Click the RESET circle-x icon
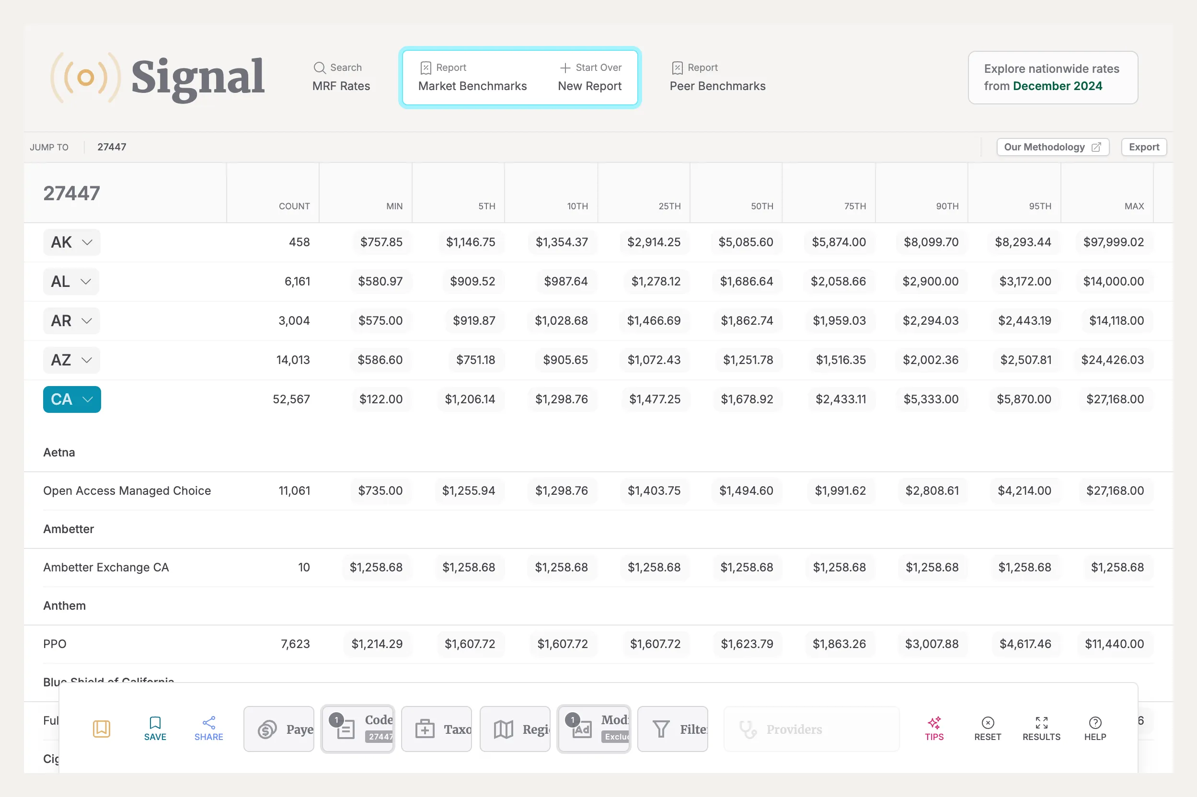Image resolution: width=1197 pixels, height=797 pixels. click(988, 722)
